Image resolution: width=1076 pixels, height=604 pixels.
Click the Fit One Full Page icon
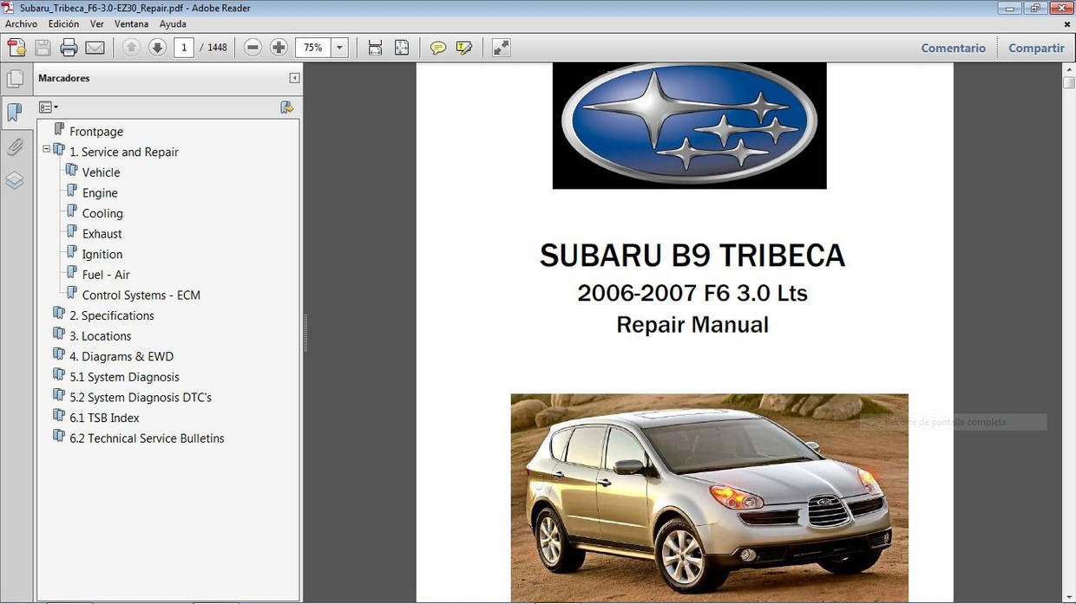tap(402, 47)
